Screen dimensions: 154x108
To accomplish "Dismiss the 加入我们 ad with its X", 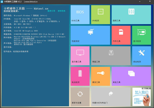I will point(149,88).
